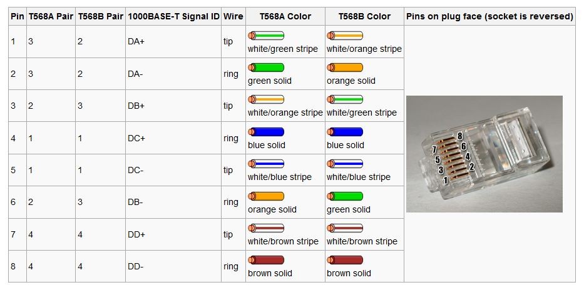Click the T568A white/green stripe wire icon
The height and width of the screenshot is (290, 584).
point(266,36)
